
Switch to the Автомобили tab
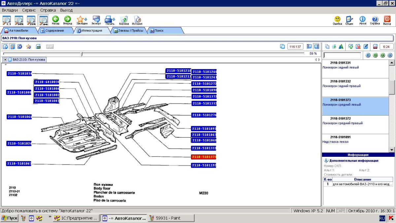[19, 31]
